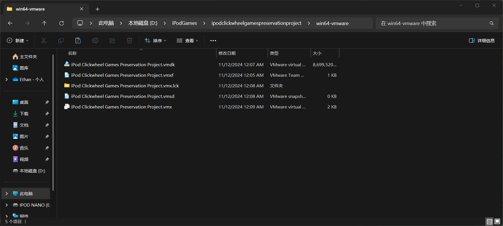Click the paste clipboard icon

pos(78,41)
